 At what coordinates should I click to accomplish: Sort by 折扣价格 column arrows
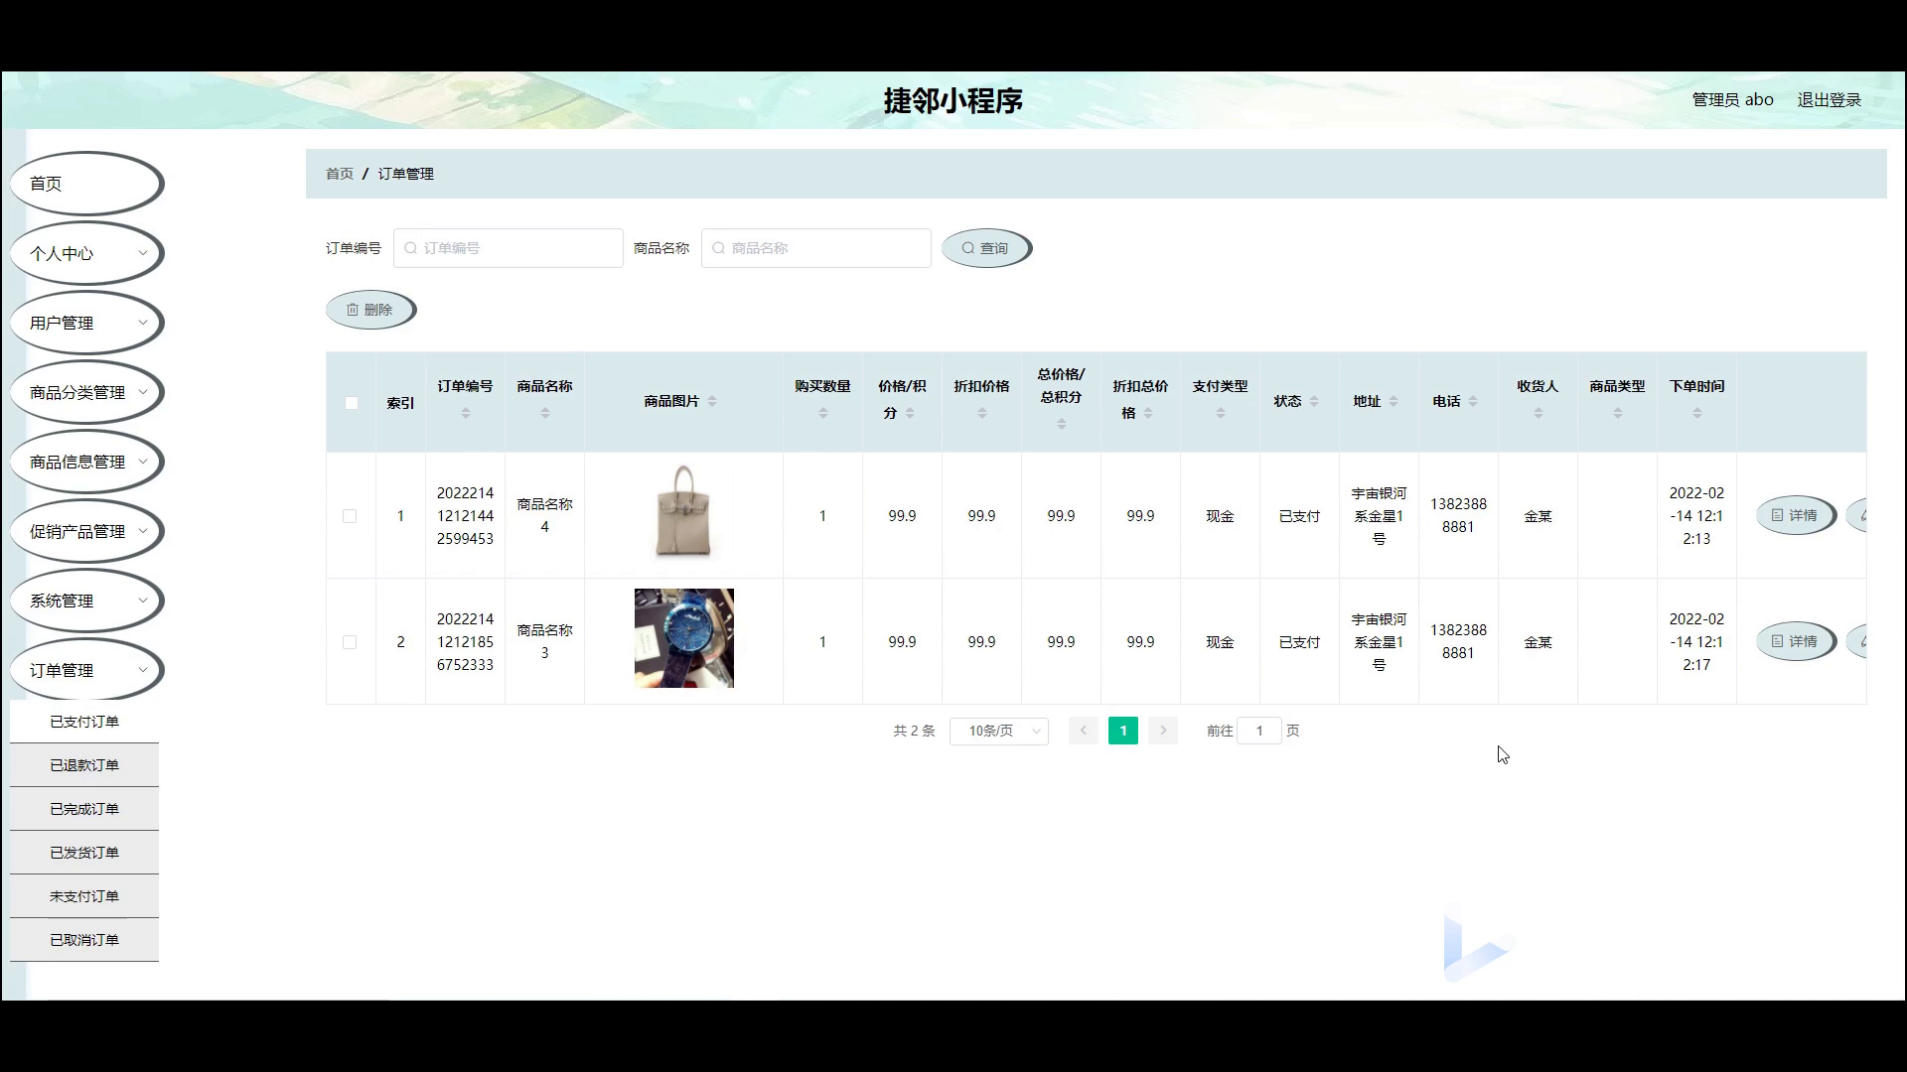[982, 413]
